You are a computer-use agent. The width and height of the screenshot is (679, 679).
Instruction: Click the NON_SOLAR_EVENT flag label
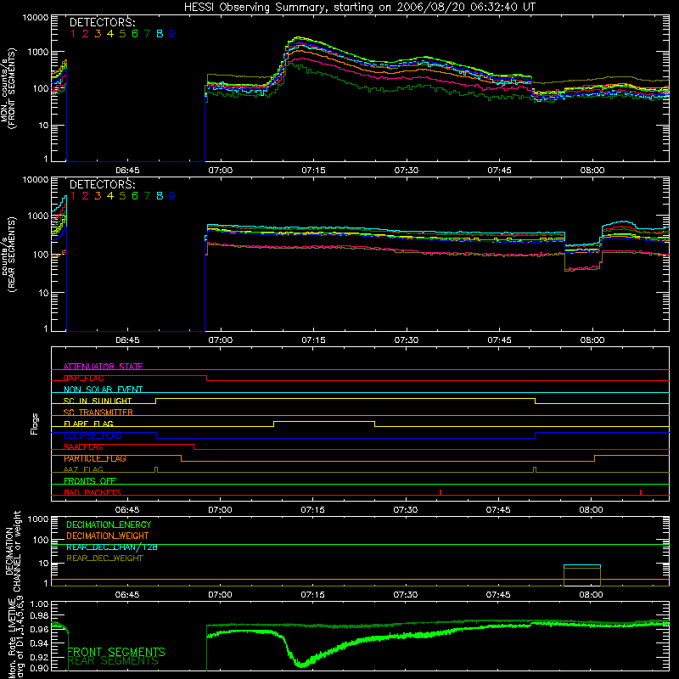pyautogui.click(x=103, y=390)
